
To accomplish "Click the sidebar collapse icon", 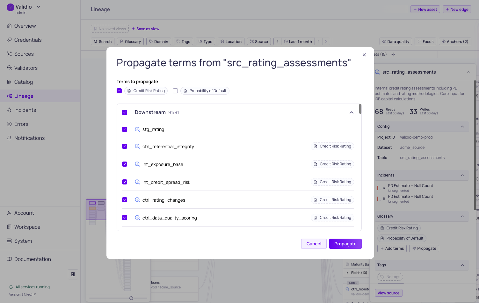I will [x=73, y=274].
